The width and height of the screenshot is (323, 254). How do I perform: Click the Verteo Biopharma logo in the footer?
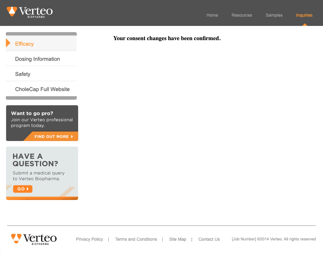pyautogui.click(x=34, y=239)
